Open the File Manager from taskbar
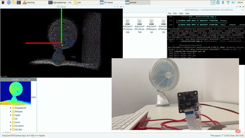 14,2
